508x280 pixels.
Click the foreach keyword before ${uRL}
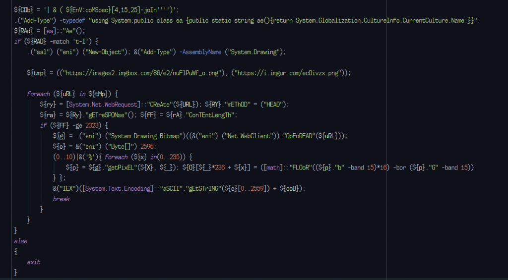[38, 94]
